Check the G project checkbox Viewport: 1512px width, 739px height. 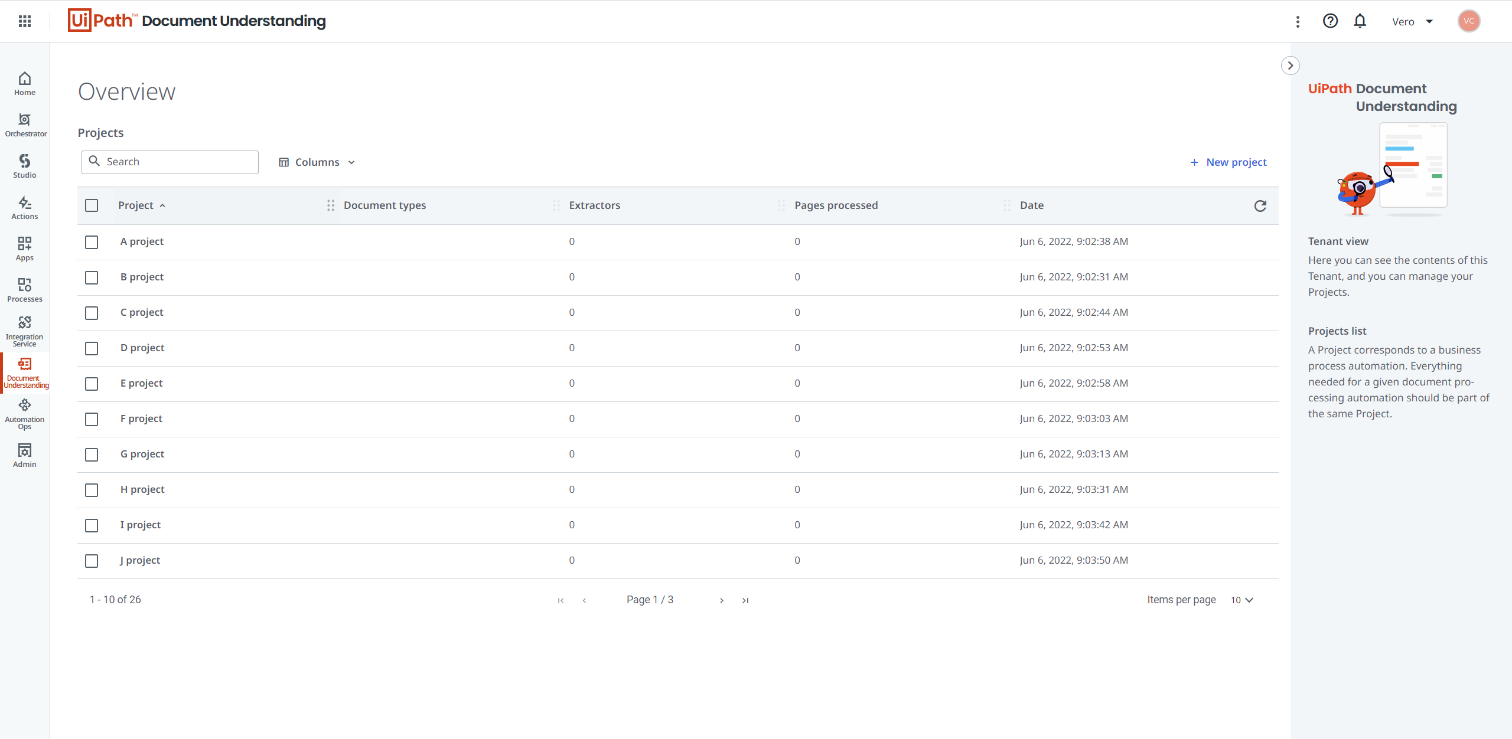tap(92, 454)
